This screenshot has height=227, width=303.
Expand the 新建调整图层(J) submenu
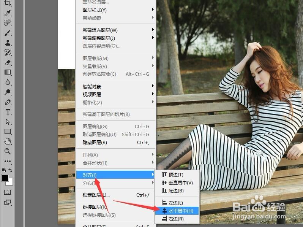coord(115,38)
